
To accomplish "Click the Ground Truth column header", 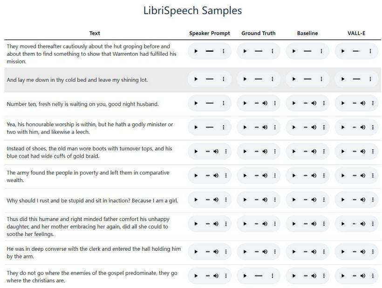I will (259, 33).
